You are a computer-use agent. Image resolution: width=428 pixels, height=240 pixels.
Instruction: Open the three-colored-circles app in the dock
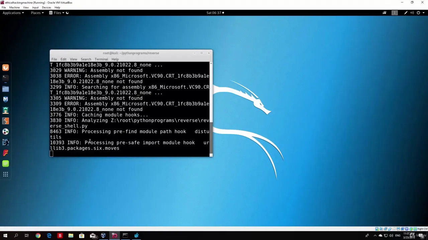coord(5,132)
